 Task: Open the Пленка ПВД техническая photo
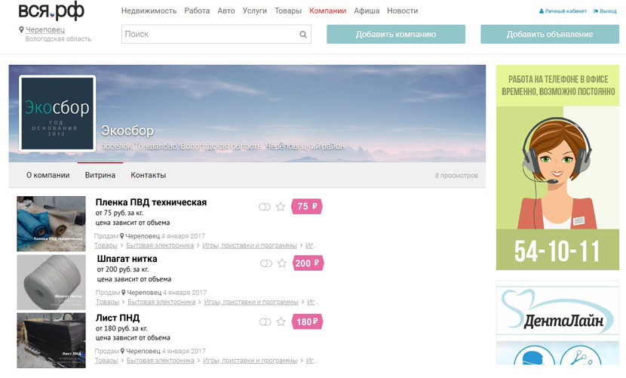[x=51, y=224]
